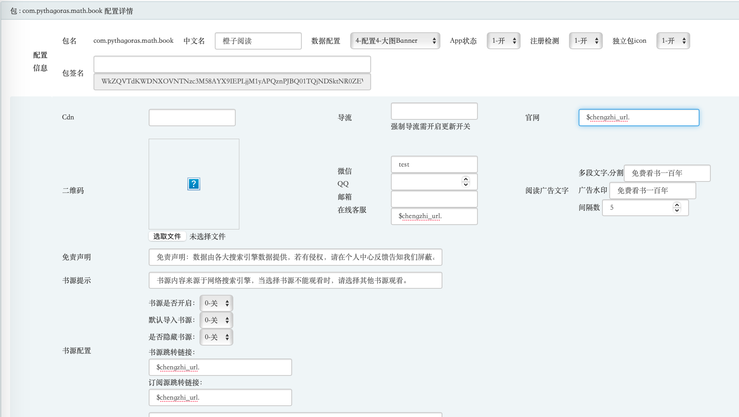Click the 微信 field containing test
This screenshot has width=739, height=417.
point(434,165)
